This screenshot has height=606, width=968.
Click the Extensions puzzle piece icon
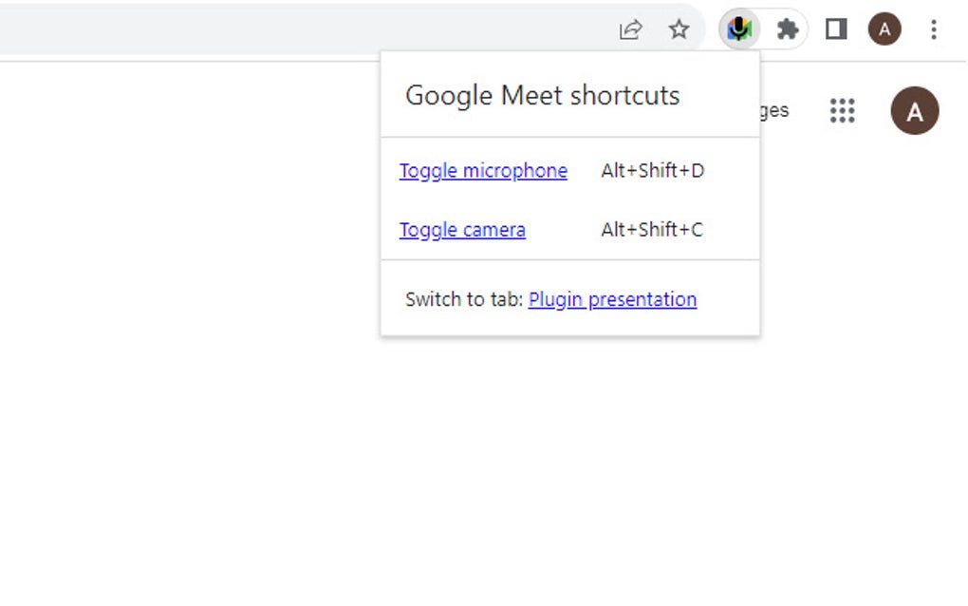[x=788, y=28]
